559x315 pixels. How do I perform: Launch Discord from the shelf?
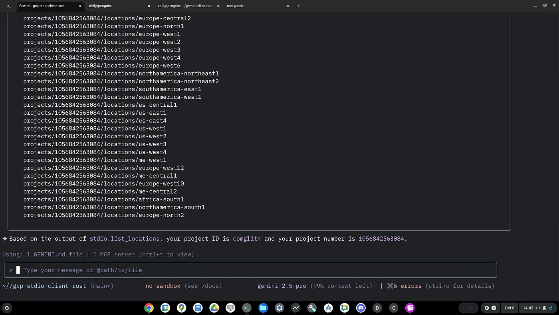click(x=361, y=308)
